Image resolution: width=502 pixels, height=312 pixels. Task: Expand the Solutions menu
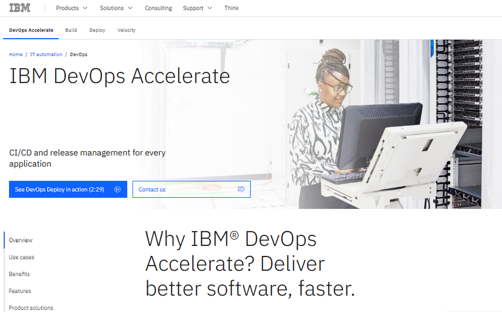tap(116, 8)
